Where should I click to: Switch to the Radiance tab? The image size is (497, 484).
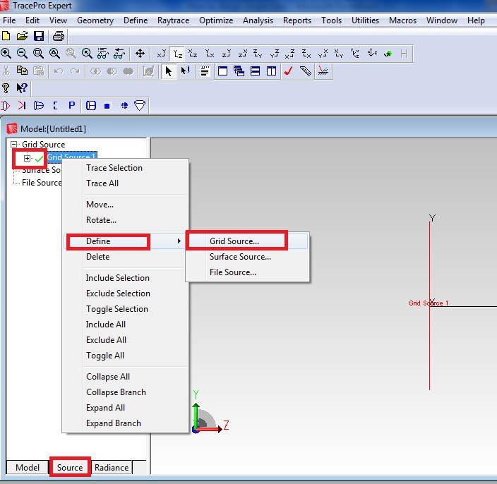coord(112,467)
